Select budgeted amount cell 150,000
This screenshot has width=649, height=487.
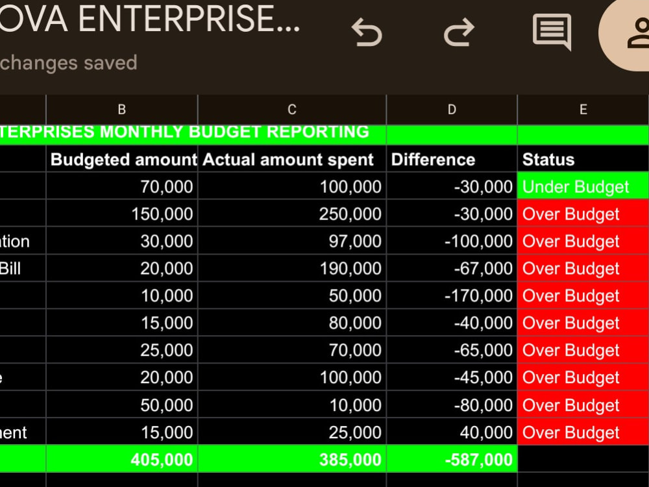[122, 213]
